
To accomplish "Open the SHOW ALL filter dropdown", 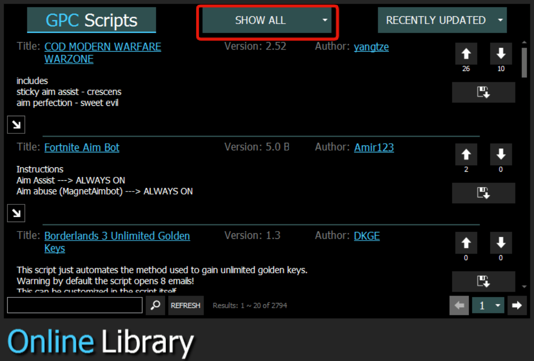I will coord(267,20).
